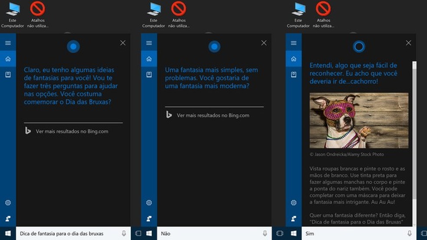Click 'Ver mais resultados no Bing.com' in left panel
Viewport: 427px width, 240px height.
pos(72,131)
